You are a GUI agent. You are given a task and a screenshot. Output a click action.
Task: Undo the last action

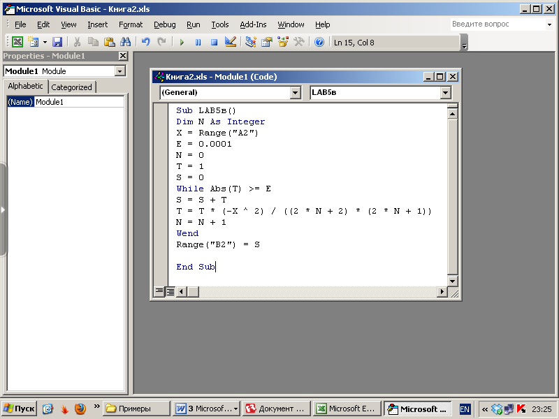[x=145, y=42]
